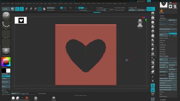180x101 pixels.
Task: Toggle the Alternate button
Action: (6, 76)
